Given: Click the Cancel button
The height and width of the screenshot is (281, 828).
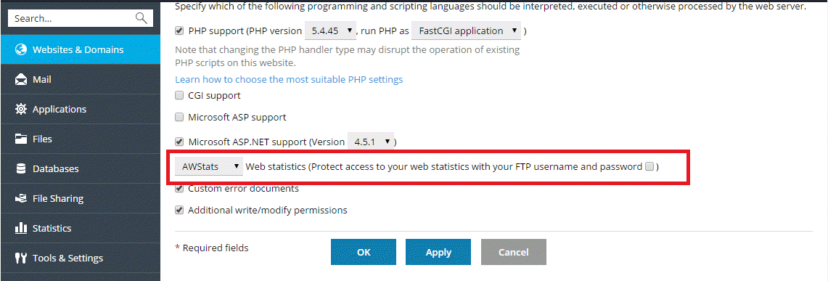Looking at the screenshot, I should (x=513, y=253).
